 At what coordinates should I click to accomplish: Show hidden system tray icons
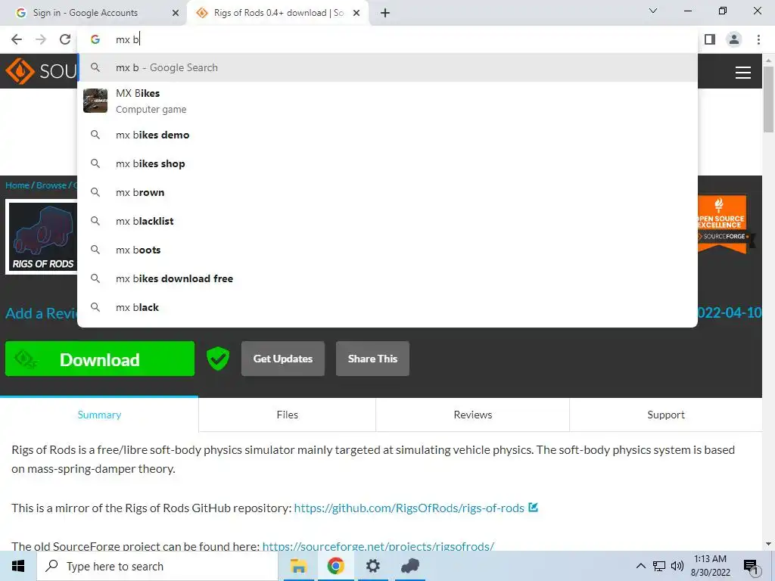640,566
